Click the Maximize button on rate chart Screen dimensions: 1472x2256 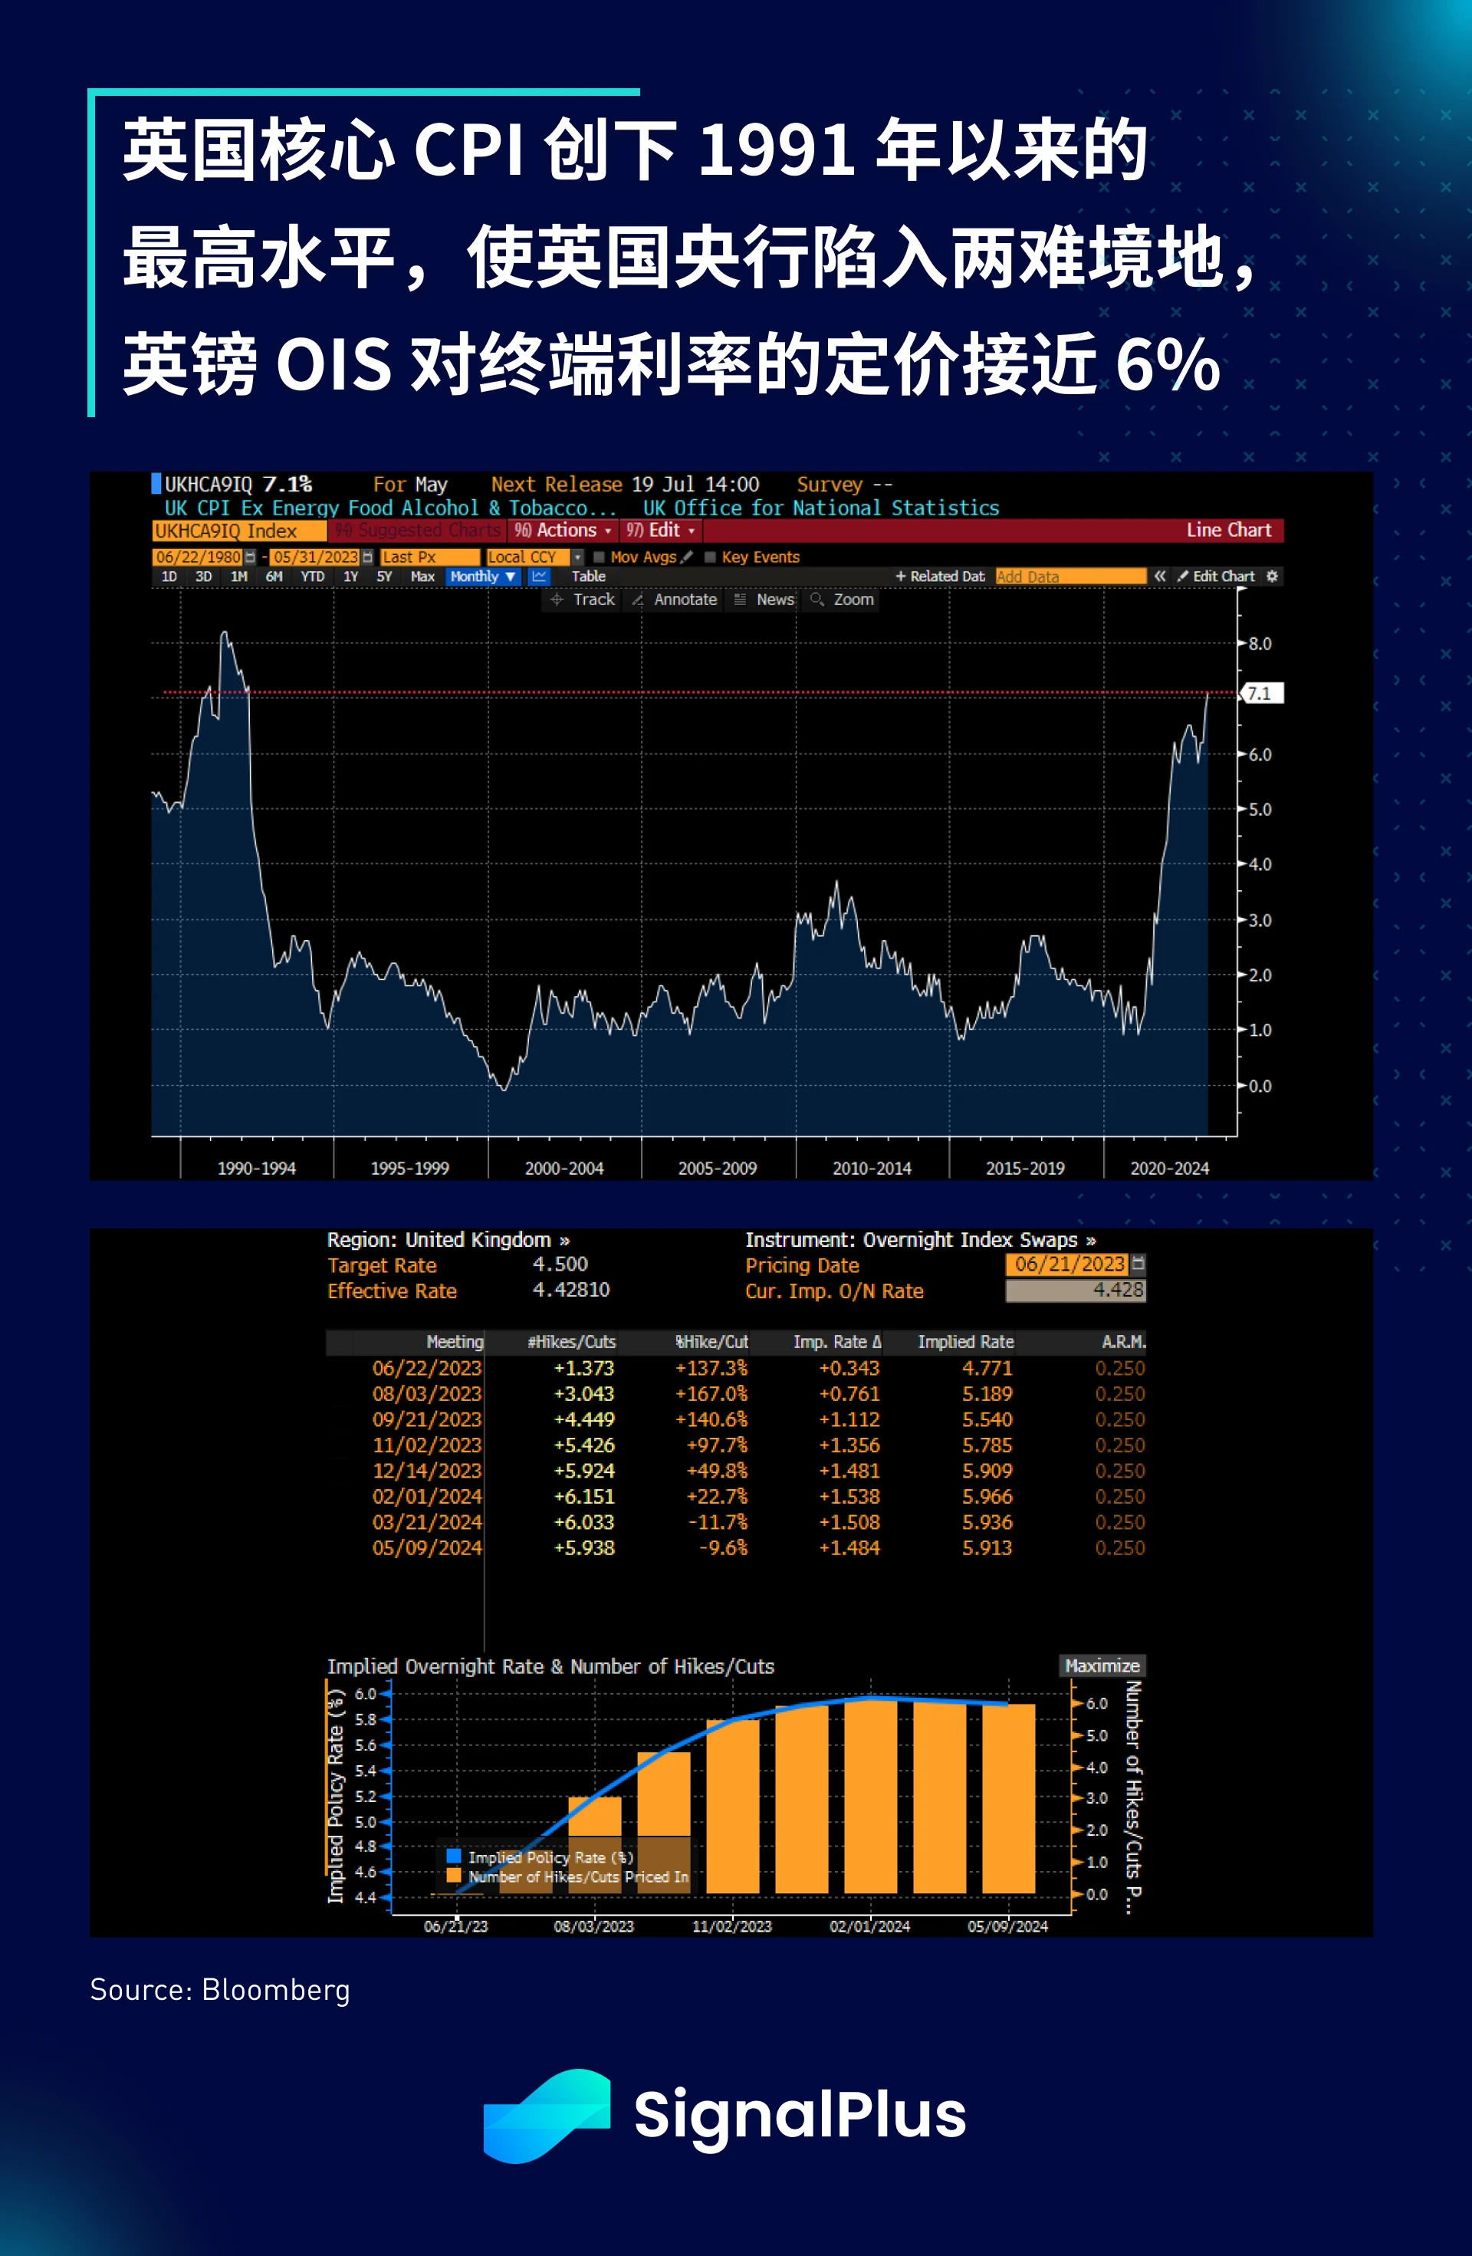[x=1102, y=1666]
